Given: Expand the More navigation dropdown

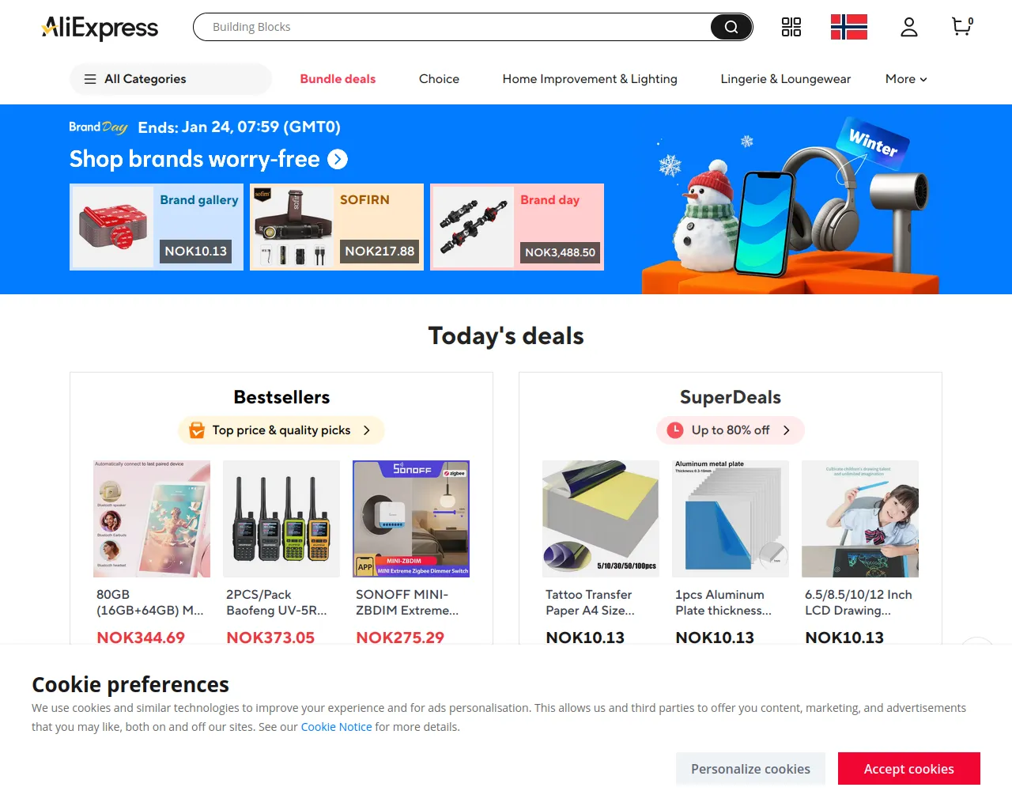Looking at the screenshot, I should click(906, 79).
